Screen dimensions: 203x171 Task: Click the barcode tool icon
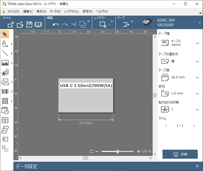click(x=5, y=91)
